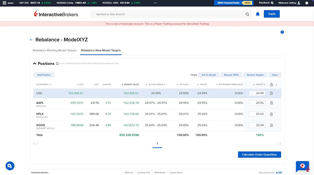314x175 pixels.
Task: Click the search magnifier icon
Action: tap(247, 14)
